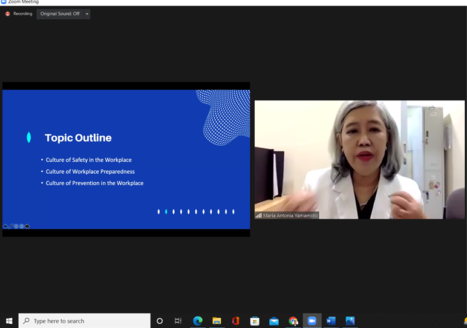
Task: Open the Office app from the taskbar
Action: (235, 321)
